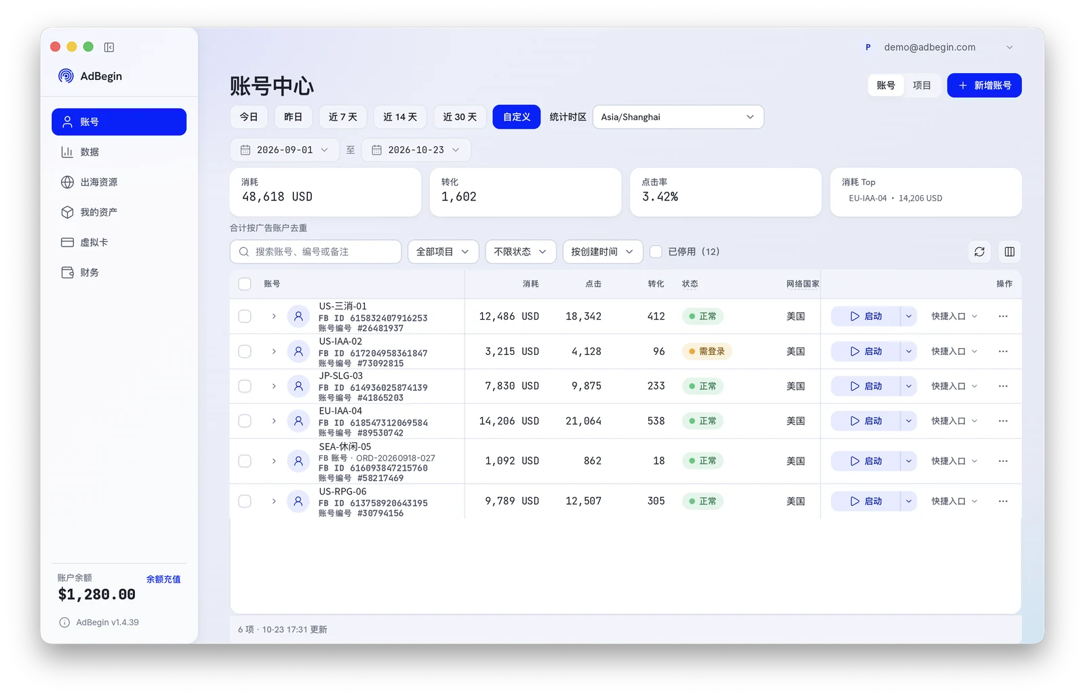The height and width of the screenshot is (697, 1085).
Task: Click the US-IAA-02 account avatar icon
Action: tap(298, 352)
